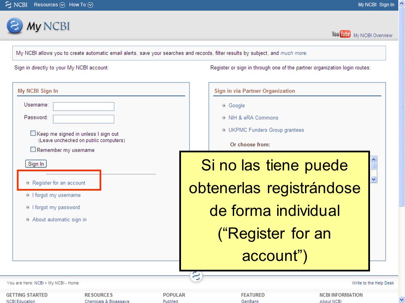Click Sign in via Partner Organization heading
Screen dimensions: 405x303
tap(254, 91)
